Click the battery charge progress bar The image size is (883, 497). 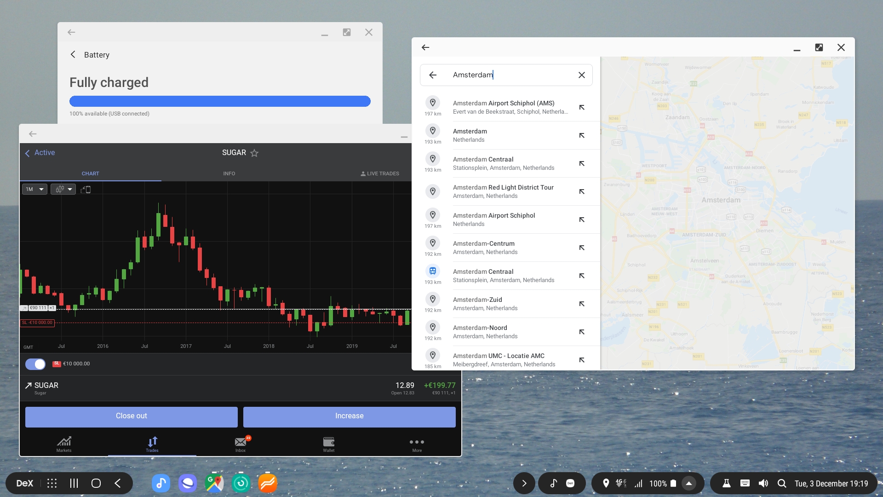tap(220, 101)
